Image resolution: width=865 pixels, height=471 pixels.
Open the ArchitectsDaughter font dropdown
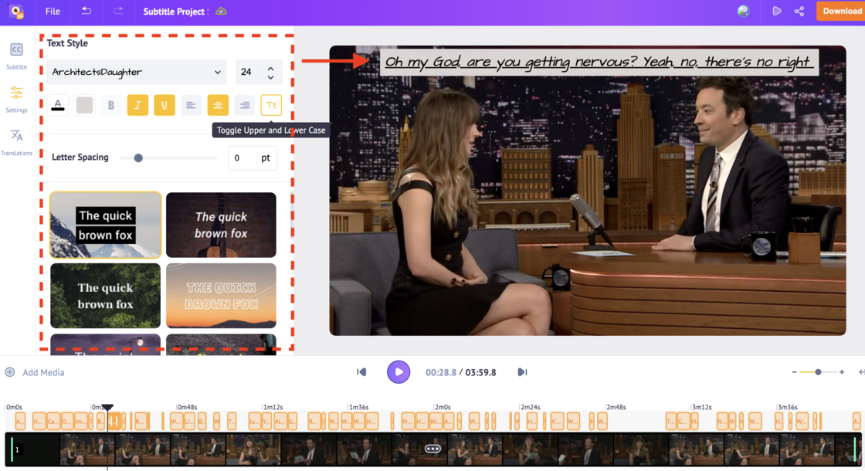click(136, 72)
